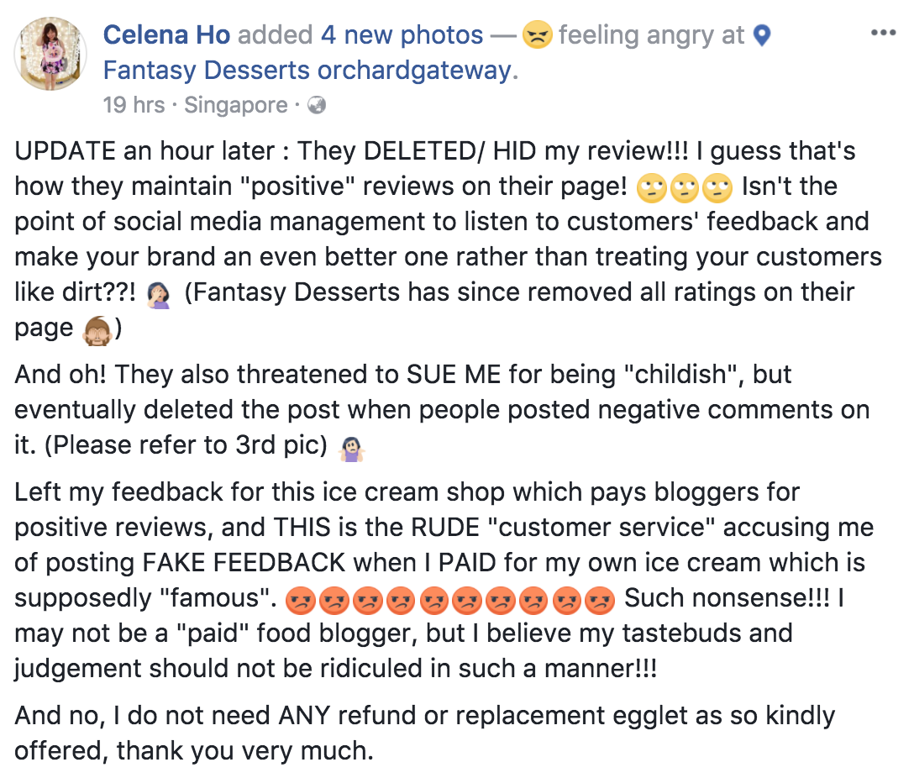914x778 pixels.
Task: Click the first eye-roll emoji
Action: (651, 189)
